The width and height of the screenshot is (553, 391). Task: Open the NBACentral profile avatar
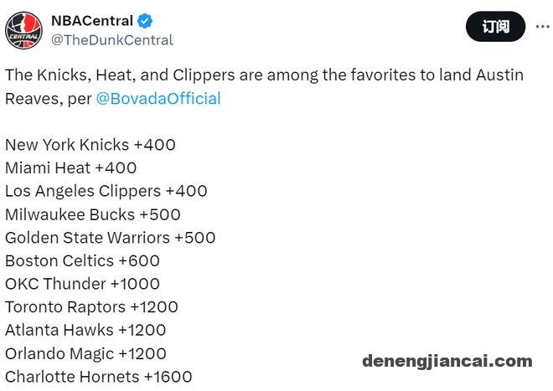[x=23, y=30]
